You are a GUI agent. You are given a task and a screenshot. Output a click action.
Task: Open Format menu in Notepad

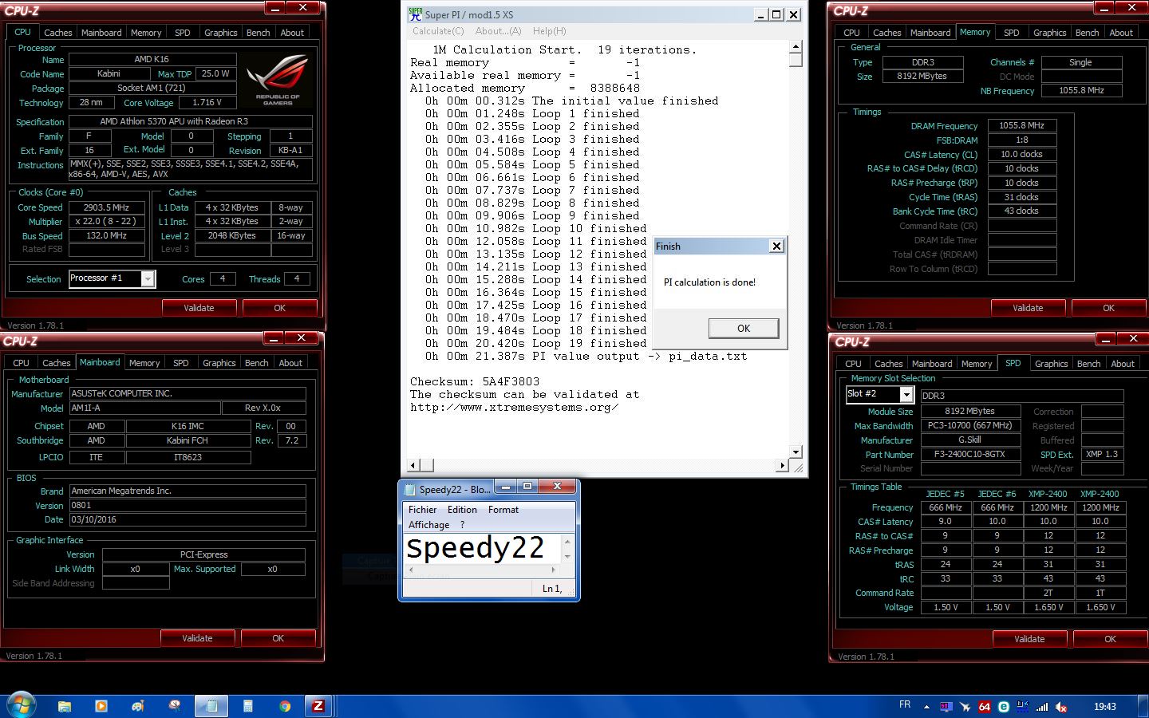click(x=503, y=510)
